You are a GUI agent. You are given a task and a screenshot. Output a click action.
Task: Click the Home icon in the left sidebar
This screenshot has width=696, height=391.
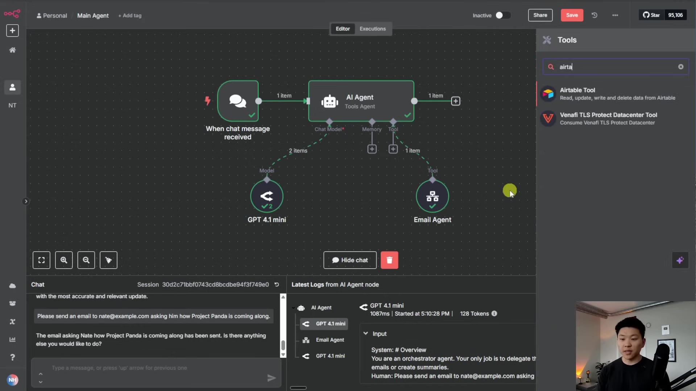[12, 50]
